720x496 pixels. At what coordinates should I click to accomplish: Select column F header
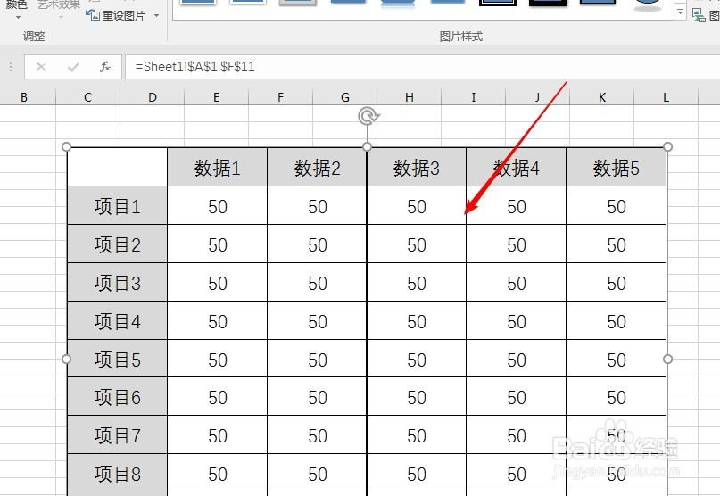tap(280, 97)
